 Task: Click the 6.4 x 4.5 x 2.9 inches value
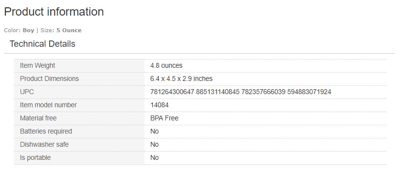pos(181,78)
